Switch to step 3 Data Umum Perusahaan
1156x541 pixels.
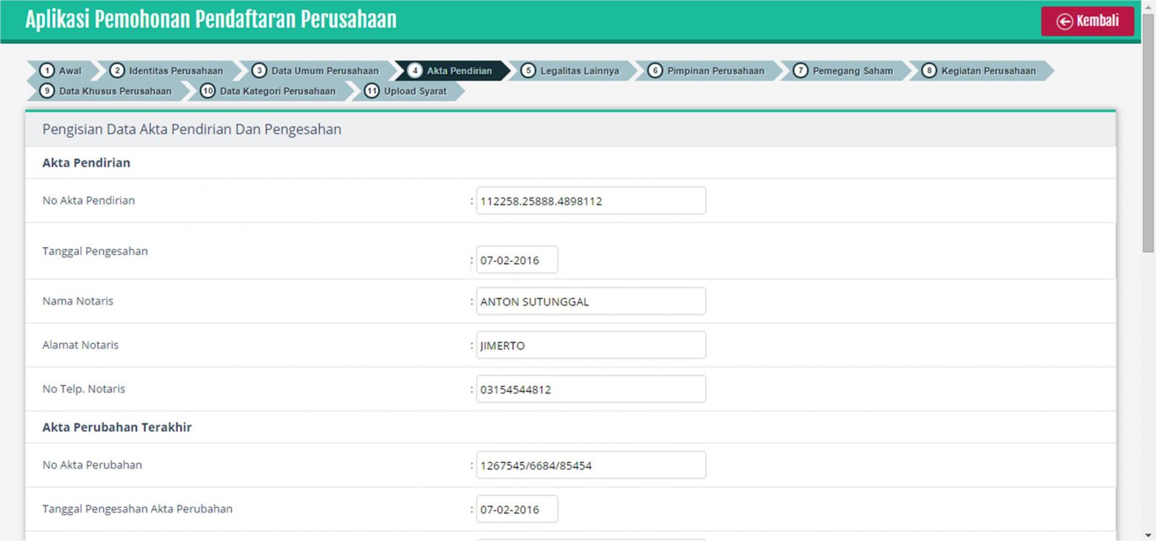[x=316, y=71]
